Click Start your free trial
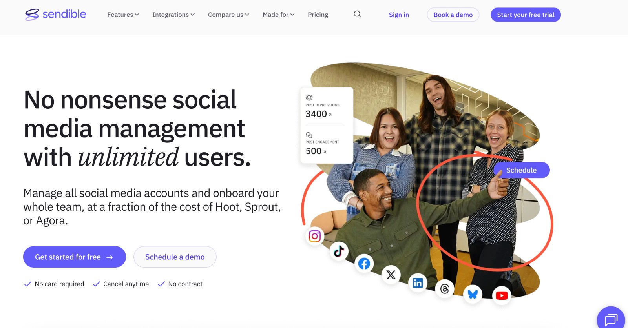628x328 pixels. (x=526, y=15)
